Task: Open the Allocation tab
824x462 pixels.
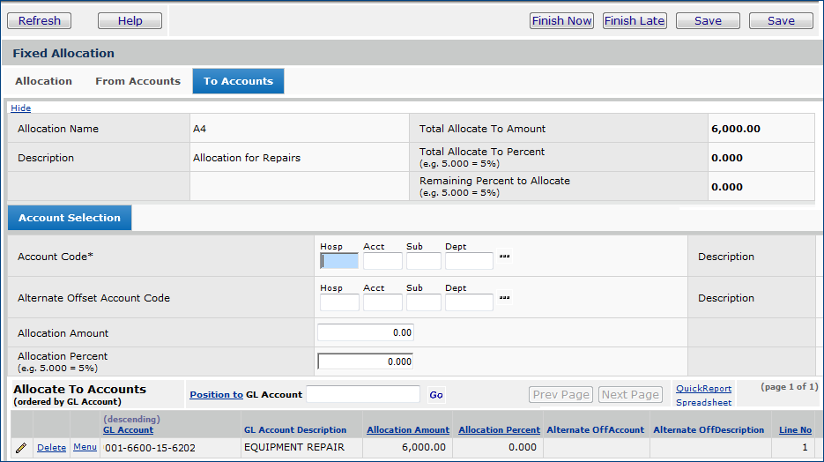Action: pos(43,81)
